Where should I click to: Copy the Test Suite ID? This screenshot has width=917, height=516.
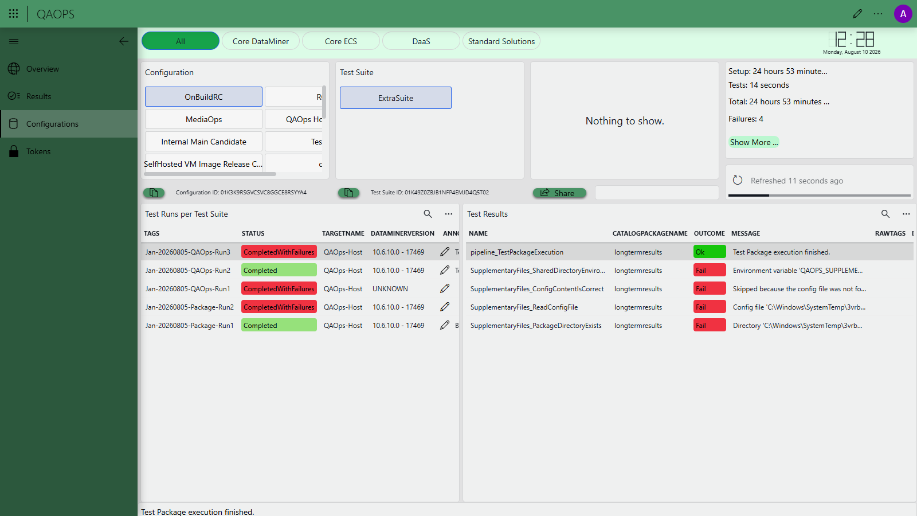coord(348,193)
